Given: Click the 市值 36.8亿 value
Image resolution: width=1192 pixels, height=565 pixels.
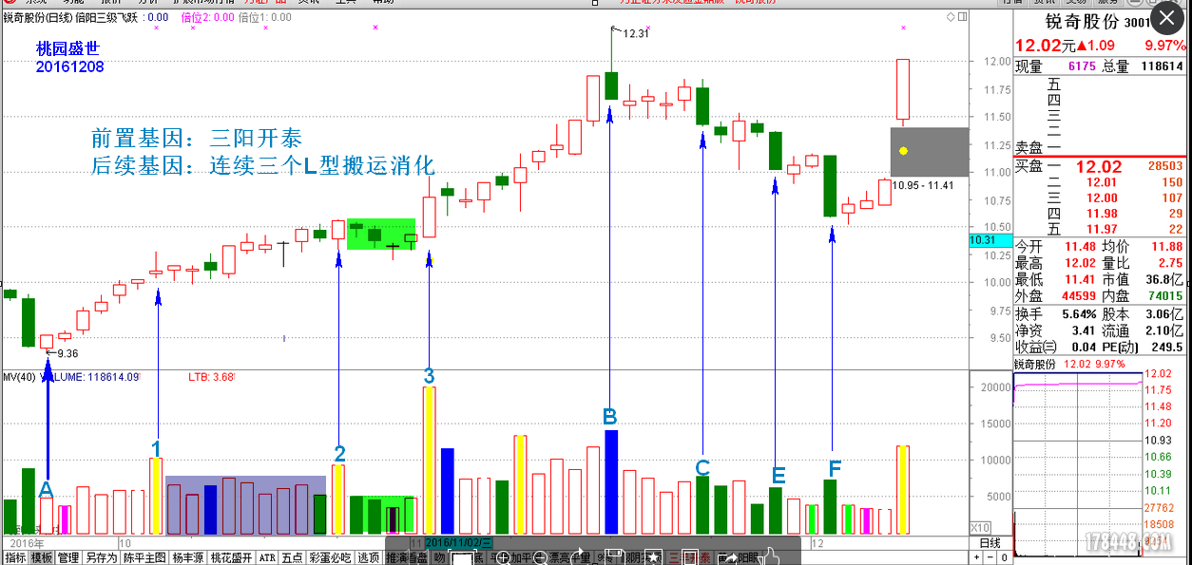Looking at the screenshot, I should pyautogui.click(x=1163, y=279).
